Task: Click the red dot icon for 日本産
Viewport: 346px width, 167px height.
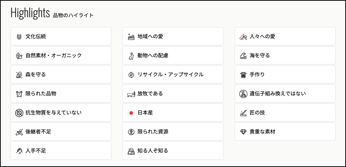Action: (x=131, y=113)
